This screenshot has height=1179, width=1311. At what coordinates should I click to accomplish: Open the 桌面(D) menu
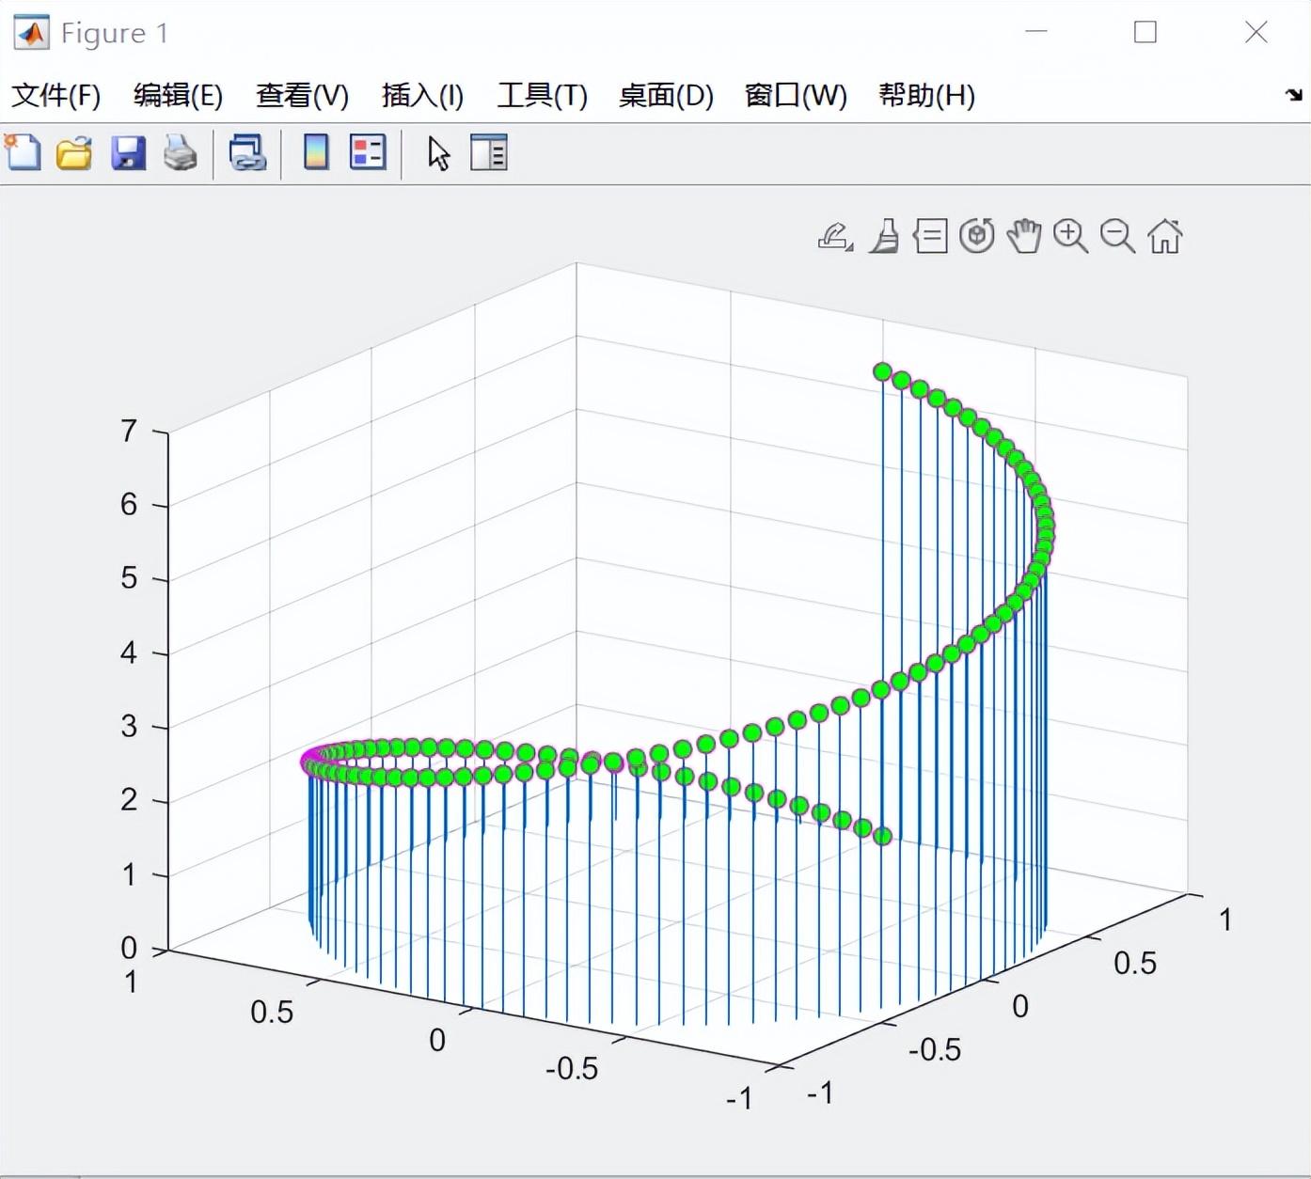click(x=666, y=95)
